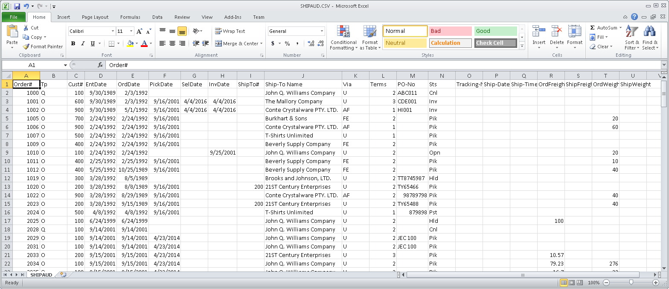Toggle Bold formatting
Viewport: 669px width, 289px height.
click(73, 44)
